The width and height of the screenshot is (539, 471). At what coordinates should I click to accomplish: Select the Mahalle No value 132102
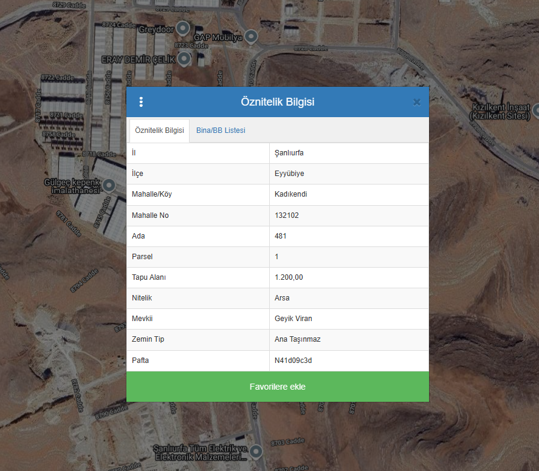[x=287, y=215]
